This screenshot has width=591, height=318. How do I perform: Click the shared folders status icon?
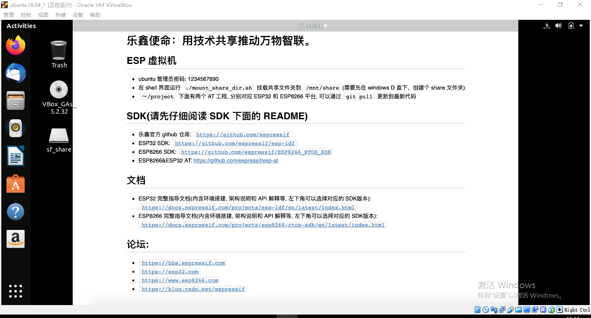tap(518, 310)
